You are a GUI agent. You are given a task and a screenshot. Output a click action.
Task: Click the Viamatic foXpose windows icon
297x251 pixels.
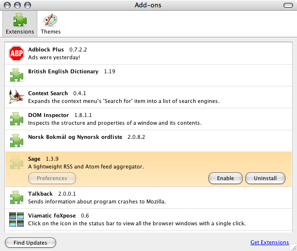coord(16,219)
